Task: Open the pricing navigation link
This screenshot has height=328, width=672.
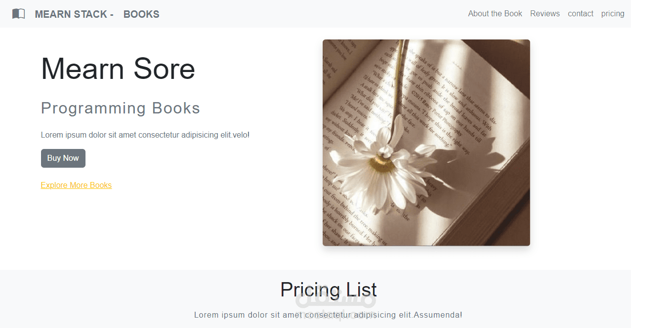Action: (x=613, y=13)
